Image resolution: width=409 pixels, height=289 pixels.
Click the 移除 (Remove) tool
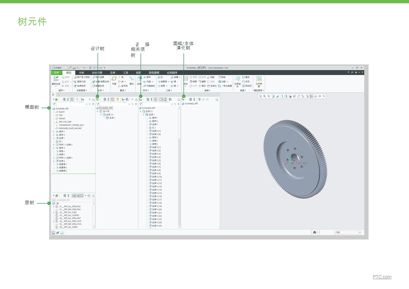tap(222, 78)
